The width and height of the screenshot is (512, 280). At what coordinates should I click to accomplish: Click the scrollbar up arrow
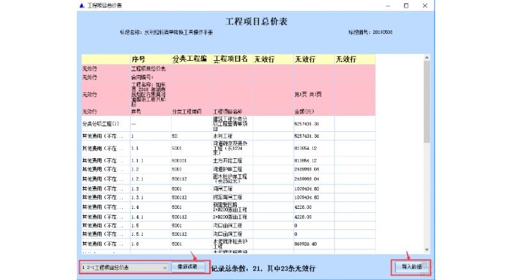pyautogui.click(x=427, y=58)
